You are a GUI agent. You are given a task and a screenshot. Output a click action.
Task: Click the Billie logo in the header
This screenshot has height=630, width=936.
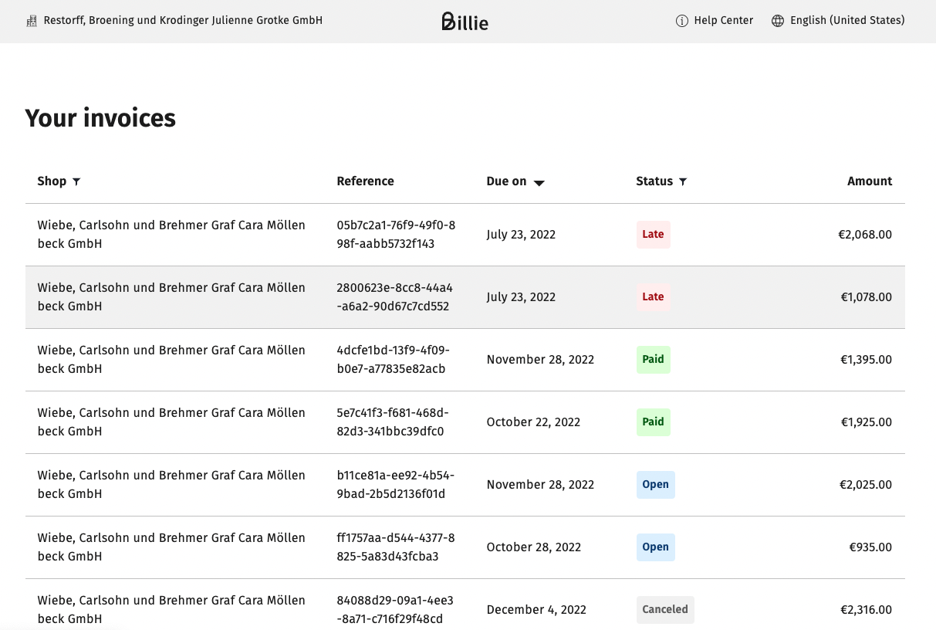(x=465, y=21)
